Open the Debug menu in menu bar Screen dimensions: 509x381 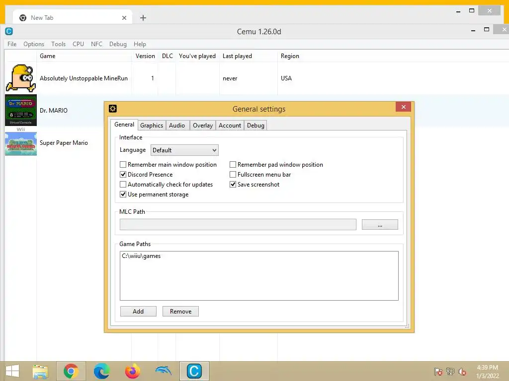coord(118,44)
